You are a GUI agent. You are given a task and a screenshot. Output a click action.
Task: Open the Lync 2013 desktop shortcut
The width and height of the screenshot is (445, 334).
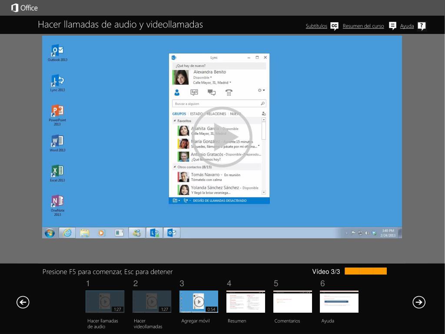coord(58,83)
